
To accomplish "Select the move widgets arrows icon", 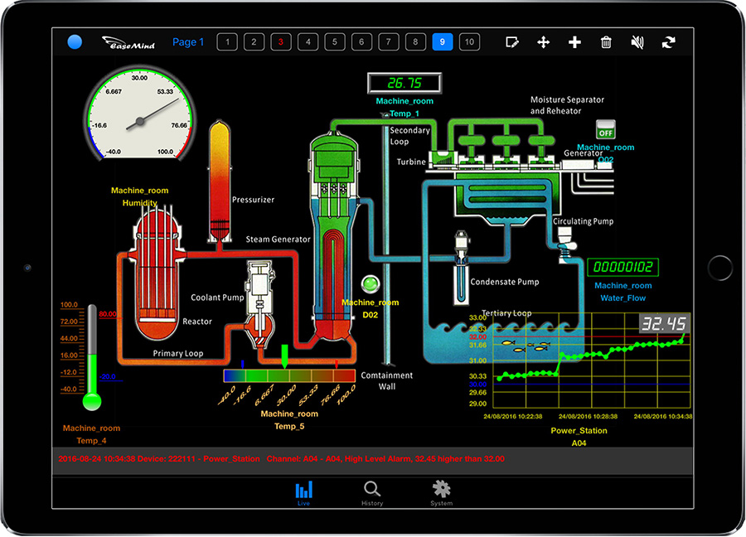I will tap(543, 42).
